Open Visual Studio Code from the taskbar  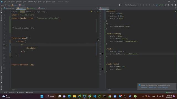95,96
